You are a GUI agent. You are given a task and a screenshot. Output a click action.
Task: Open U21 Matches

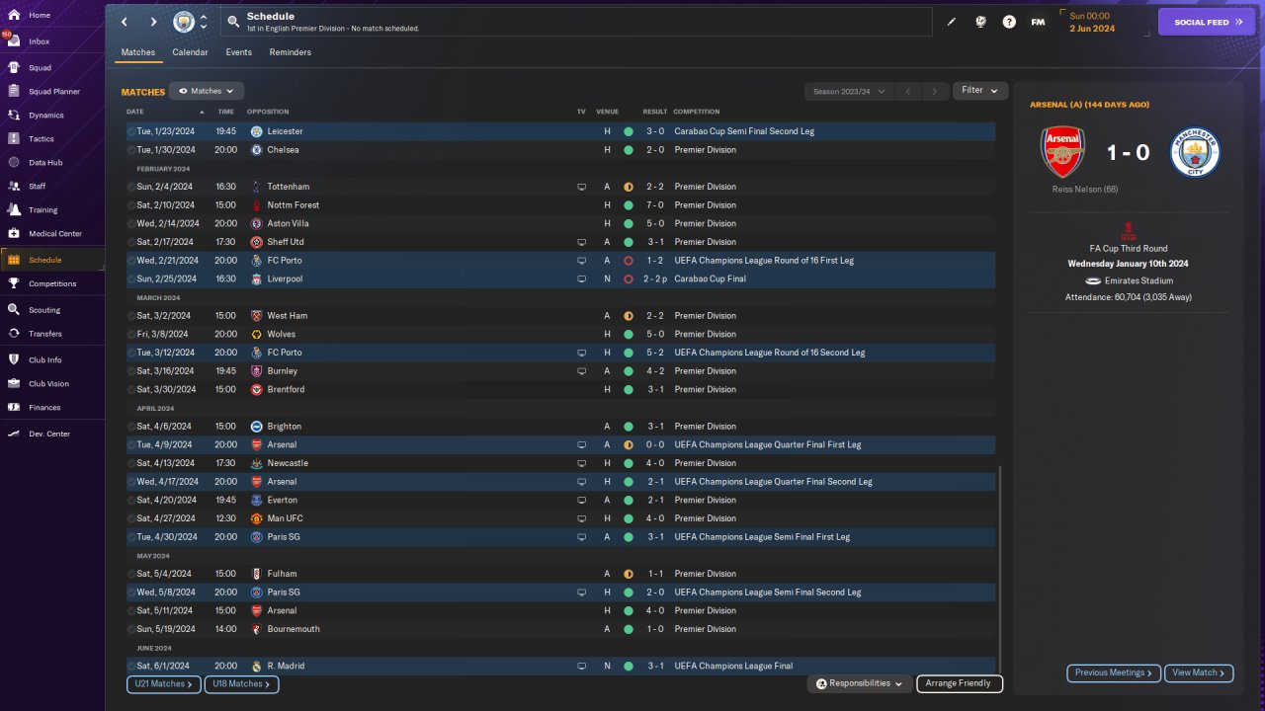[x=163, y=683]
